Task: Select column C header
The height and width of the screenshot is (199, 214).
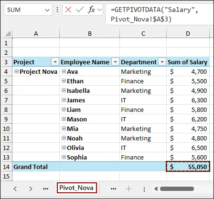Action: (143, 33)
